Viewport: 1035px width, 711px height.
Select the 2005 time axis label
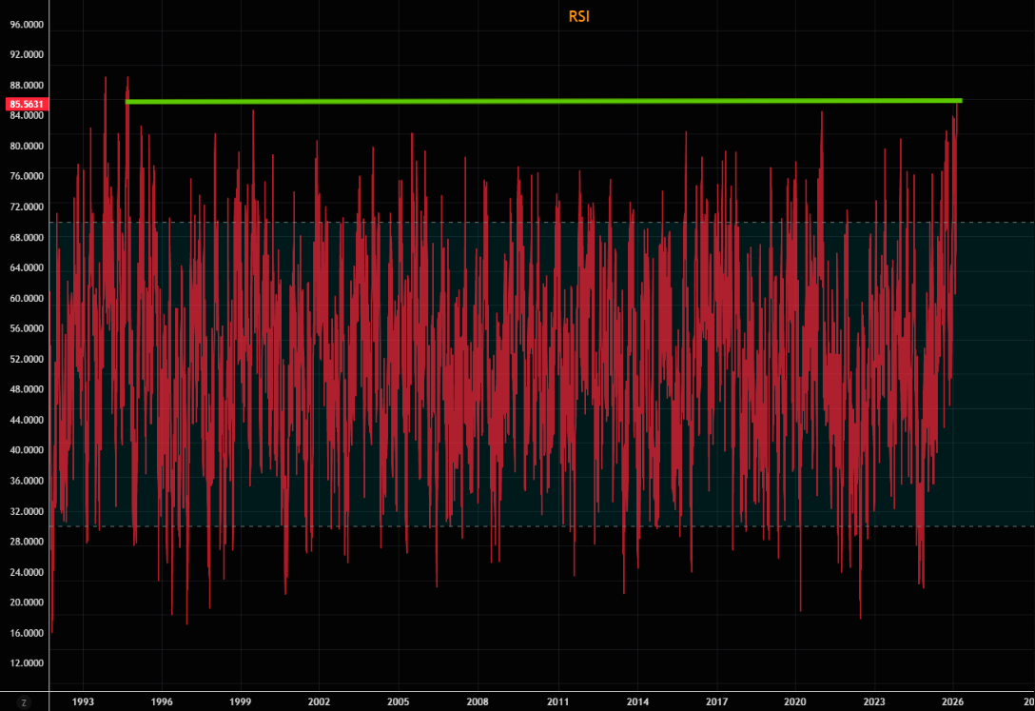[399, 702]
